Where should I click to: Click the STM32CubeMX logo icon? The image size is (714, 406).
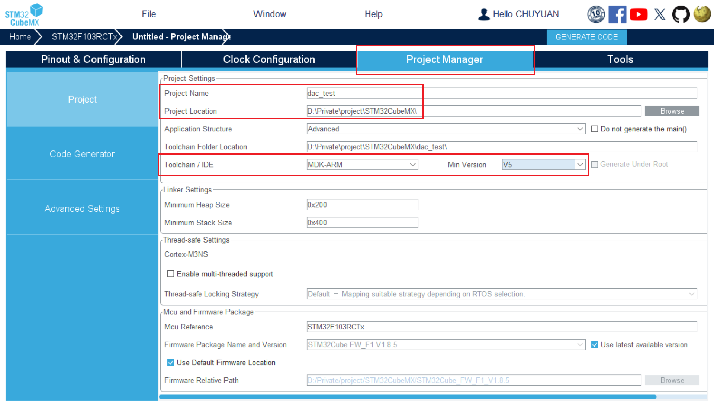[24, 15]
